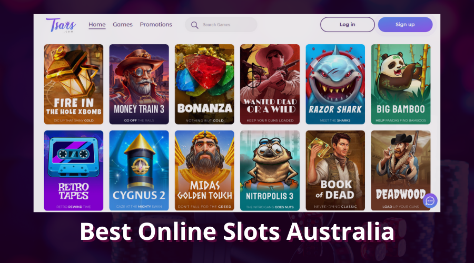This screenshot has width=474, height=263.
Task: Open the Cygnus 2 game
Action: click(x=139, y=170)
